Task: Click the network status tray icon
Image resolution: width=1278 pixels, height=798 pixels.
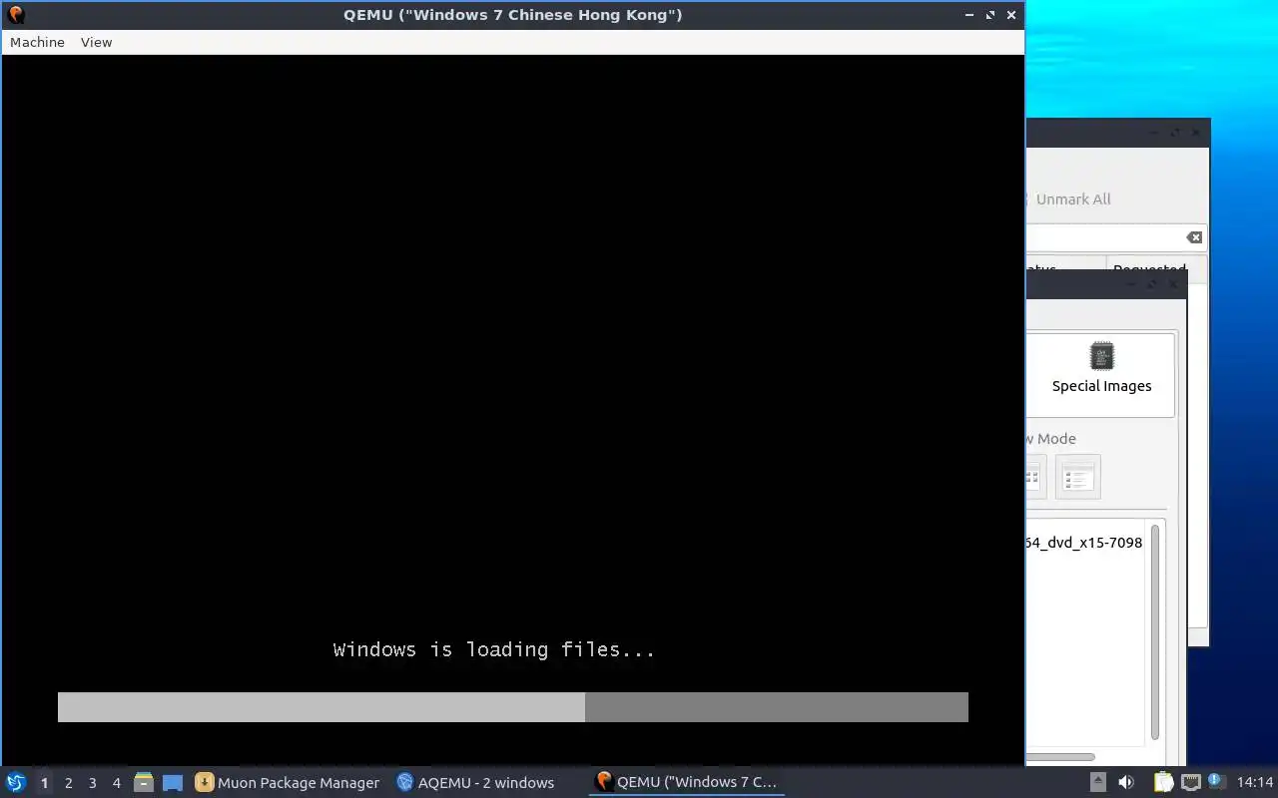Action: tap(1190, 783)
